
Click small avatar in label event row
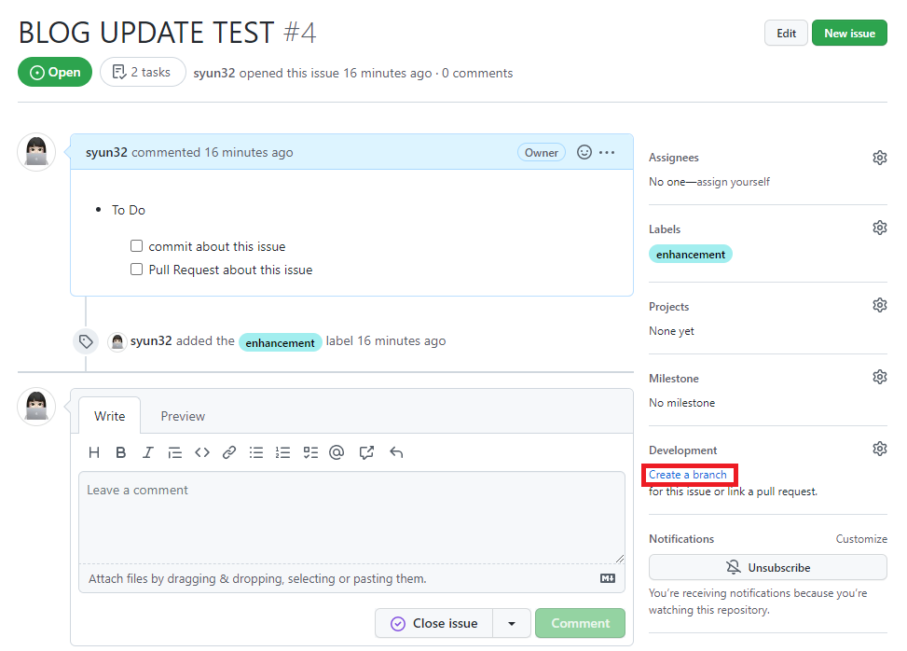pos(117,342)
